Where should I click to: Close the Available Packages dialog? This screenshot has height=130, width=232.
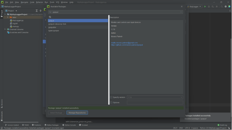click(x=182, y=6)
